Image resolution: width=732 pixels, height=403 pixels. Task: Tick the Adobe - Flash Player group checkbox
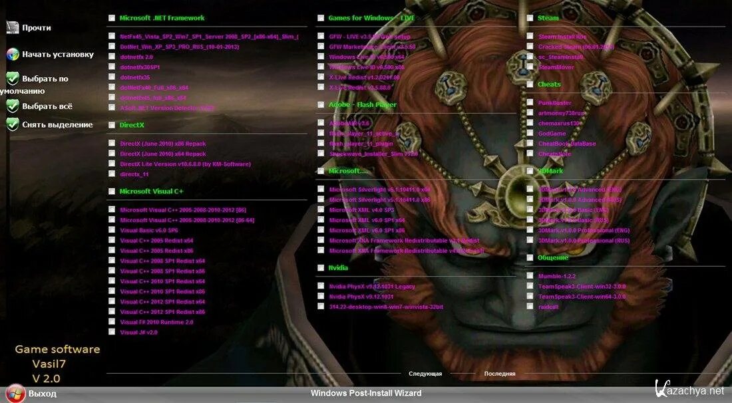coord(321,104)
